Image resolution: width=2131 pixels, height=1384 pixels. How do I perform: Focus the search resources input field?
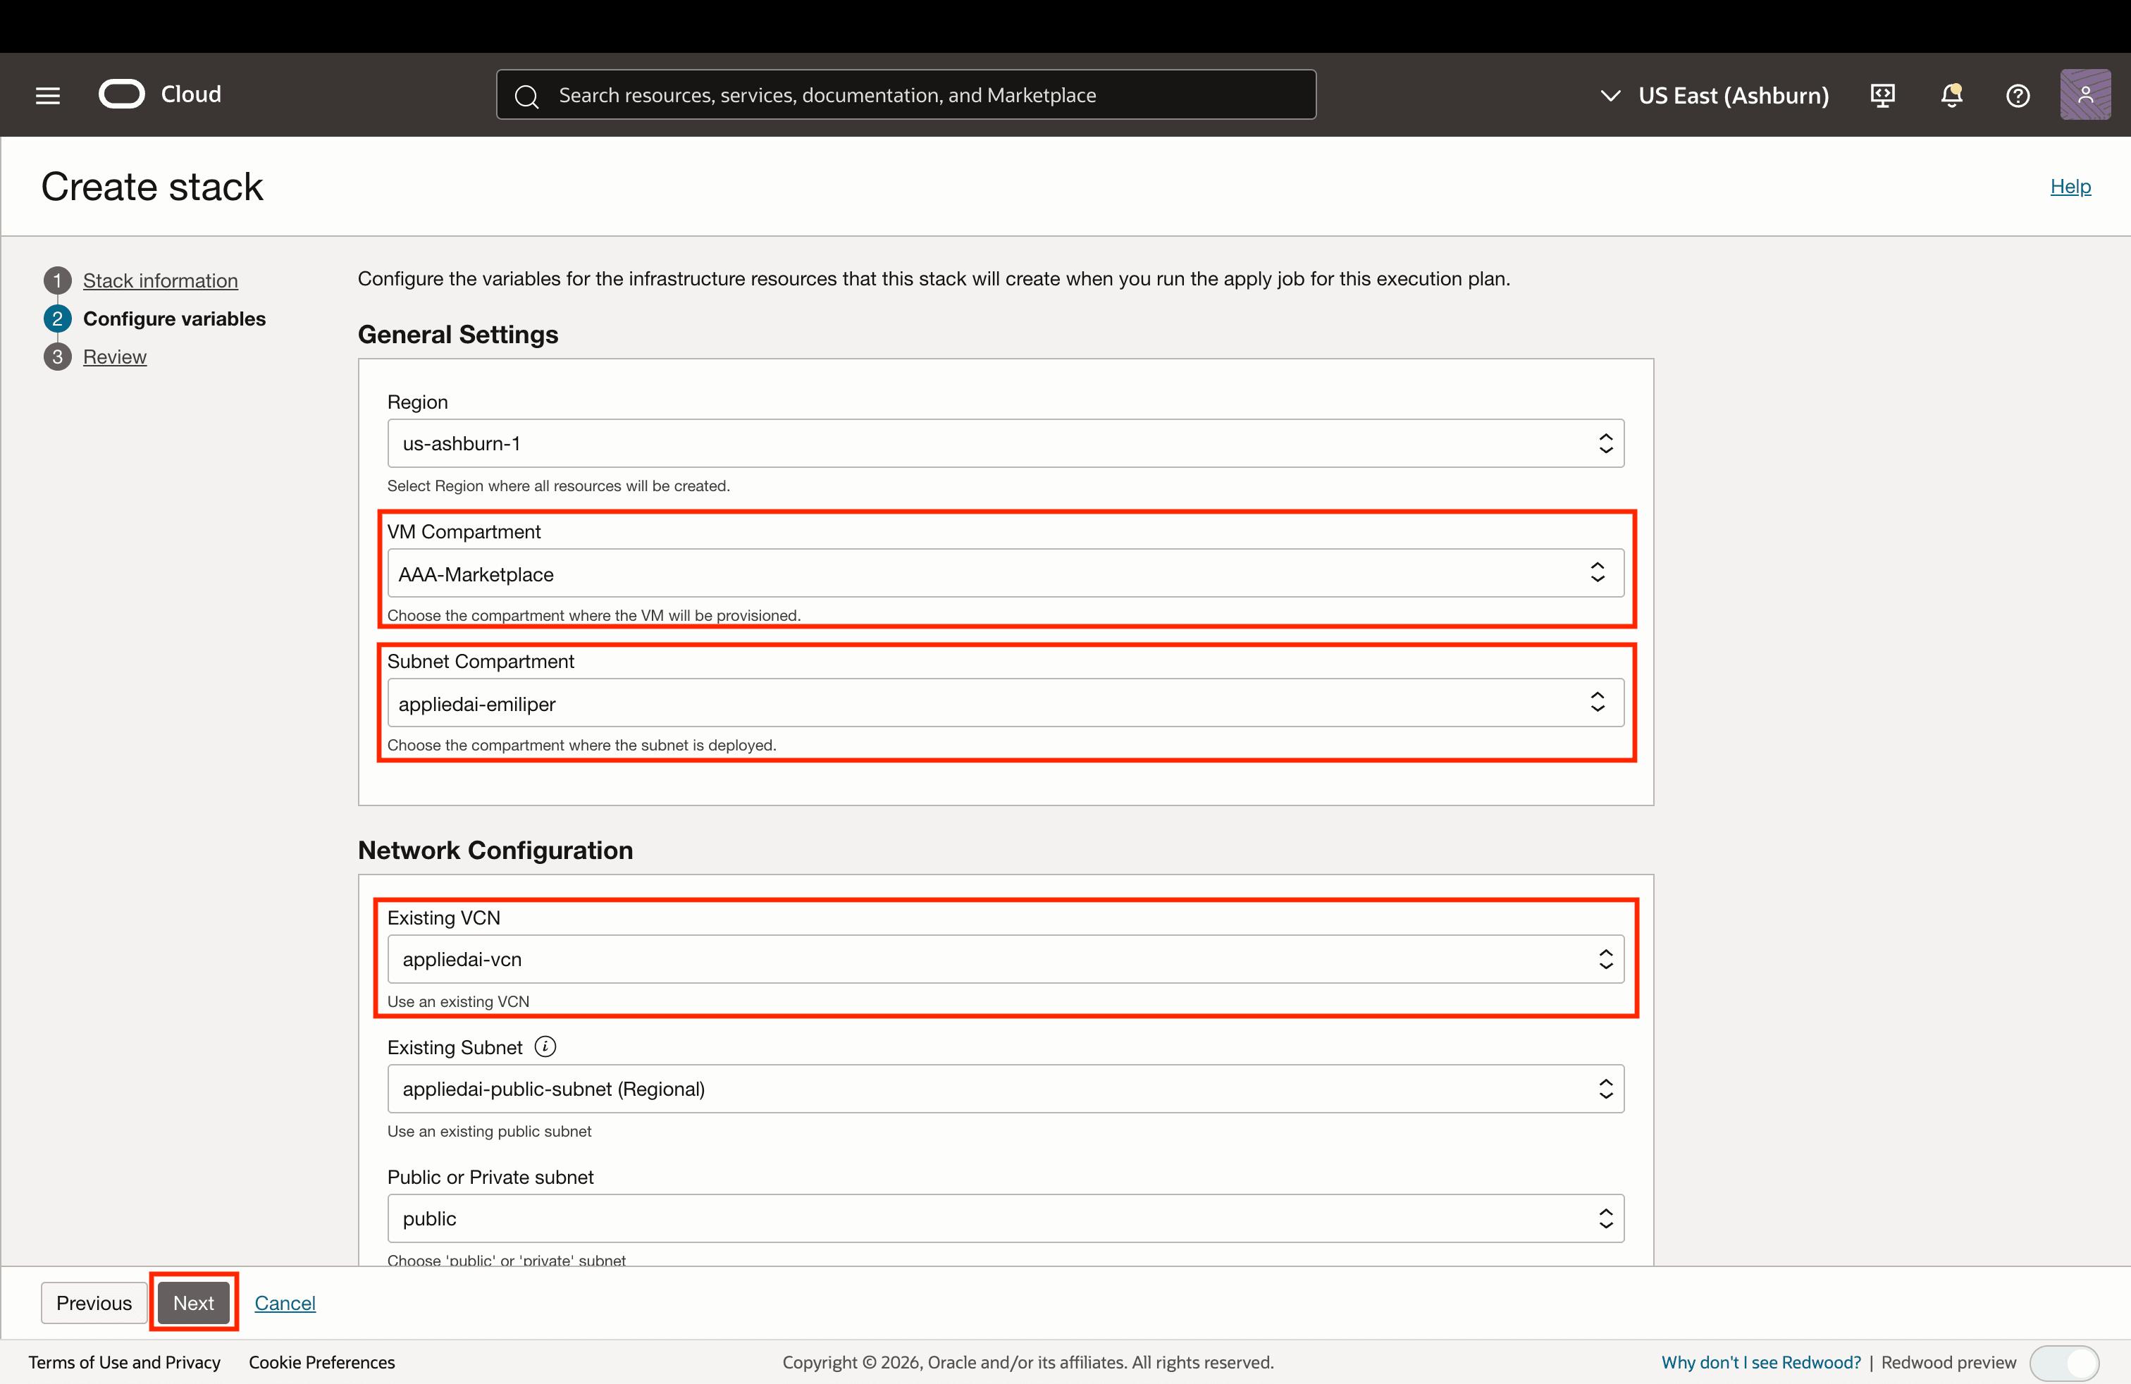pos(906,95)
